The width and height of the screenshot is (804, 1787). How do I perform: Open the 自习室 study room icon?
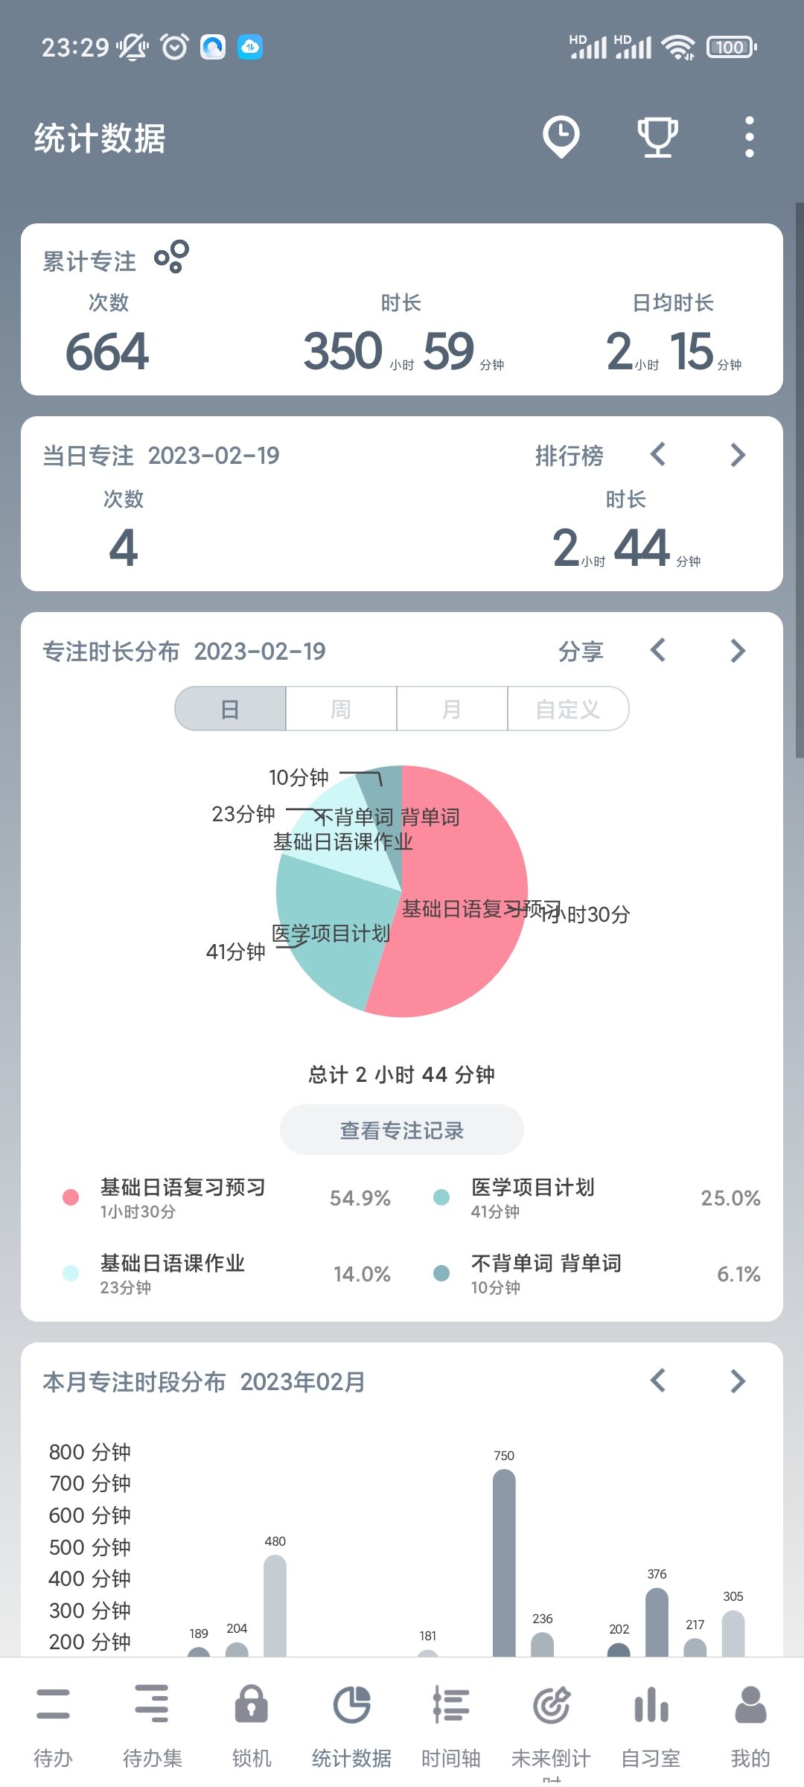(x=651, y=1704)
